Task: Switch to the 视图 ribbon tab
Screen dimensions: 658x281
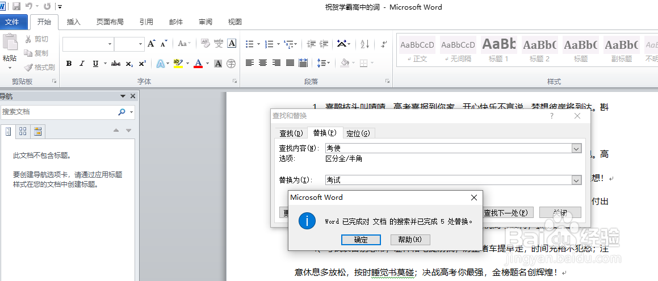Action: 235,22
